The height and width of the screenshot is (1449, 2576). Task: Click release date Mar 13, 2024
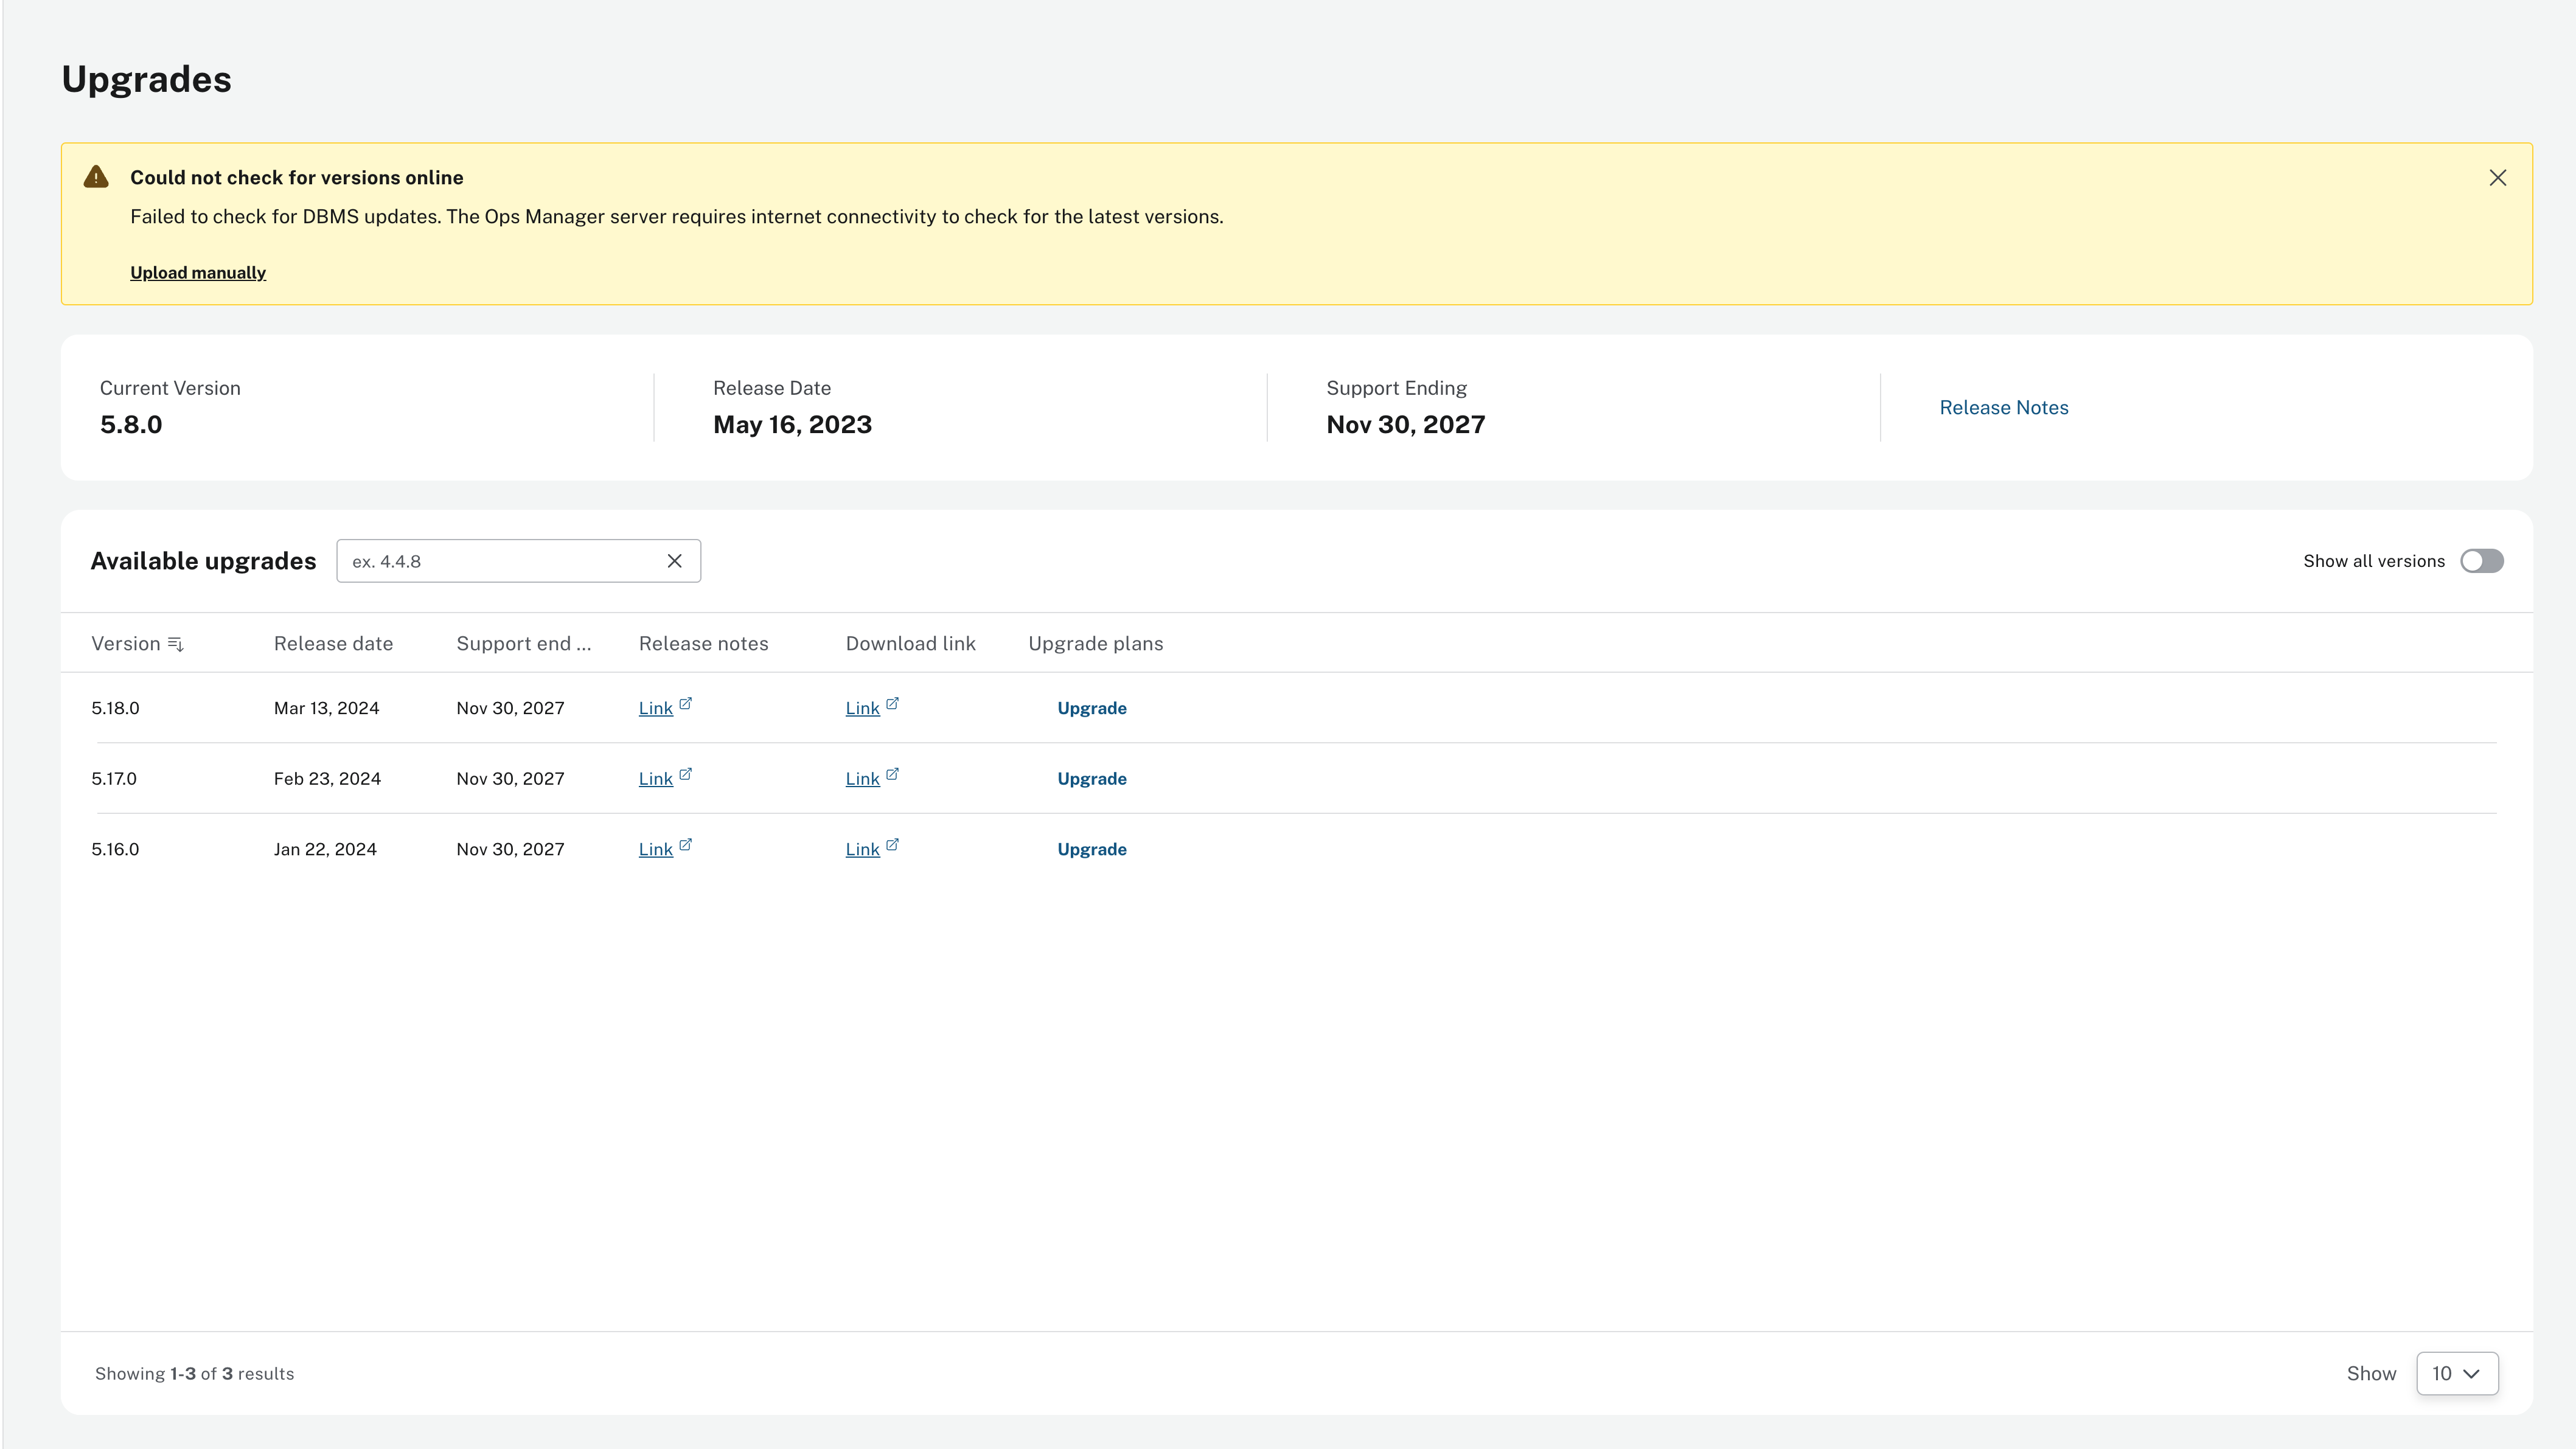tap(327, 708)
